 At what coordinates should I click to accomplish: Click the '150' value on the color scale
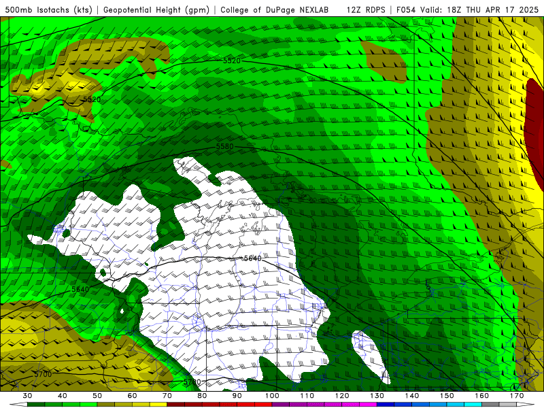point(447,396)
